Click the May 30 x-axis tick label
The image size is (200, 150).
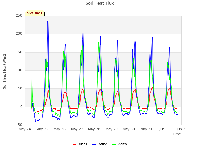pyautogui.click(x=129, y=129)
